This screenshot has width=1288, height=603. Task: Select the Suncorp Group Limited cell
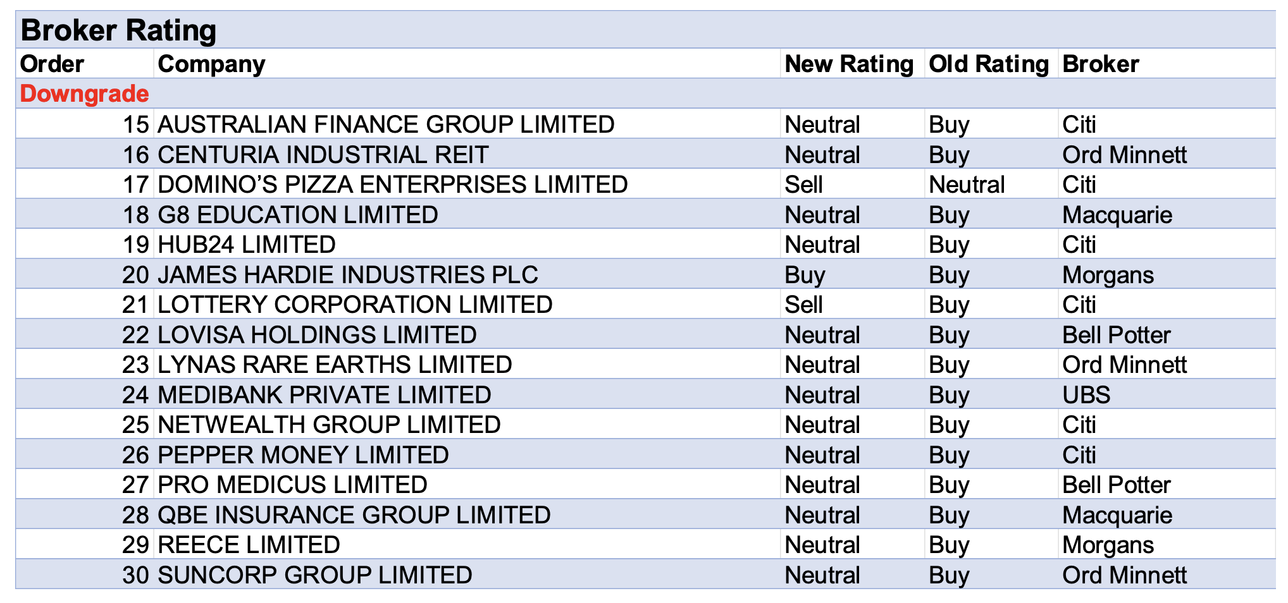pos(314,575)
